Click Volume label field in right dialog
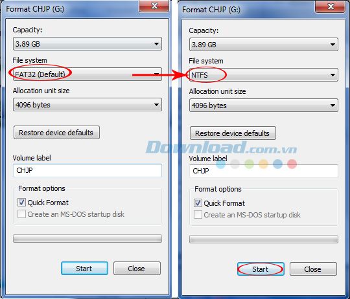Viewport: 350px width, 299px height. (x=264, y=171)
